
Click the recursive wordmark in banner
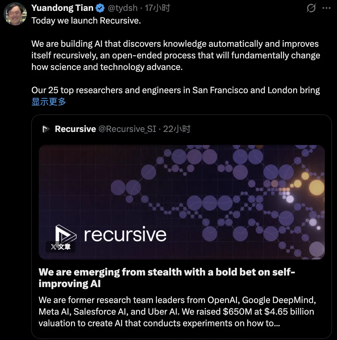click(x=125, y=234)
